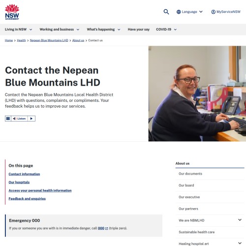
Task: Expand the Living in NSW menu
Action: tap(18, 30)
